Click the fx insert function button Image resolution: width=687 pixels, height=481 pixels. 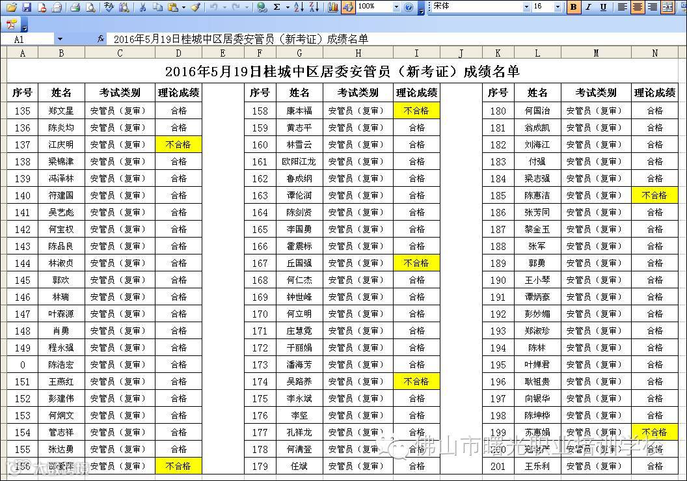pos(101,39)
